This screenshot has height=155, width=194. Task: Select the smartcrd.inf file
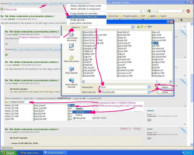[123, 59]
